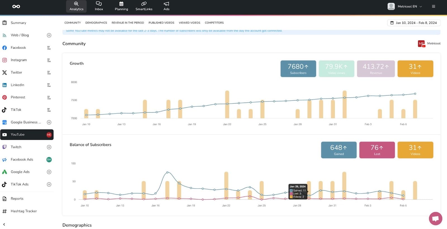
Task: Open Hashtag Tracker in sidebar
Action: click(23, 211)
